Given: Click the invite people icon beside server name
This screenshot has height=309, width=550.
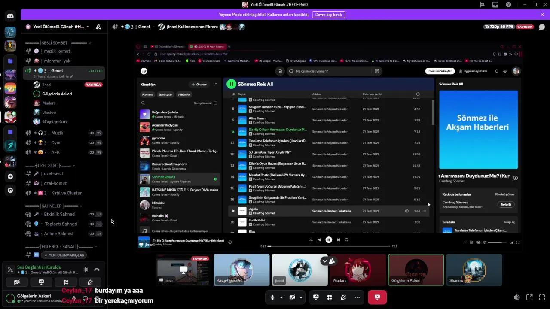Looking at the screenshot, I should pyautogui.click(x=98, y=27).
